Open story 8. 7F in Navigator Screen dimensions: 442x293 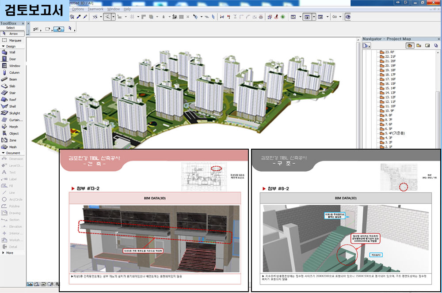(386, 120)
